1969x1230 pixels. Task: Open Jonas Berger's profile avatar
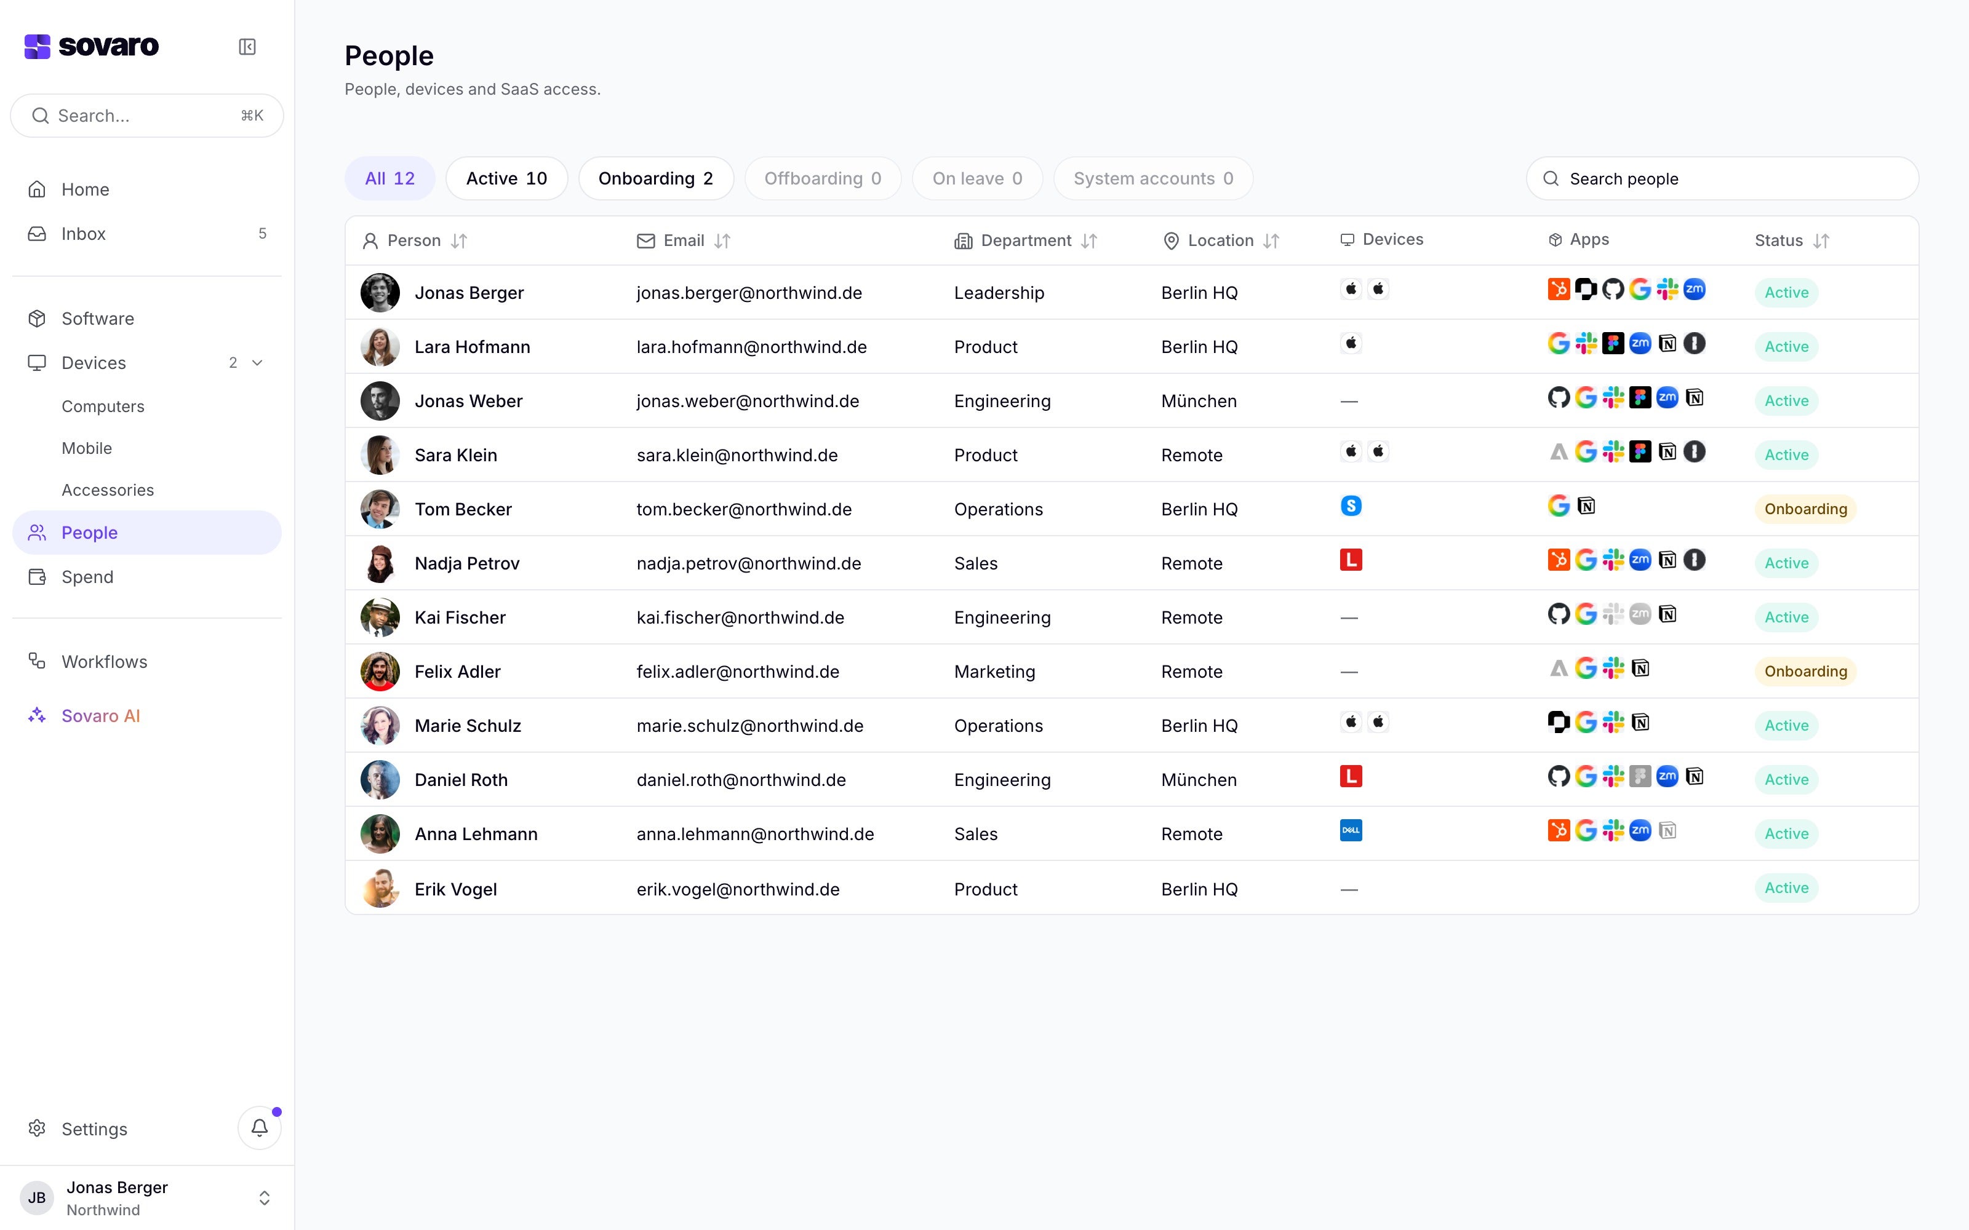tap(380, 292)
